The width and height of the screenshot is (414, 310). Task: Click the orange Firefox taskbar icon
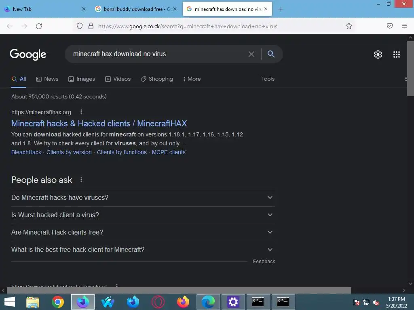(x=183, y=302)
